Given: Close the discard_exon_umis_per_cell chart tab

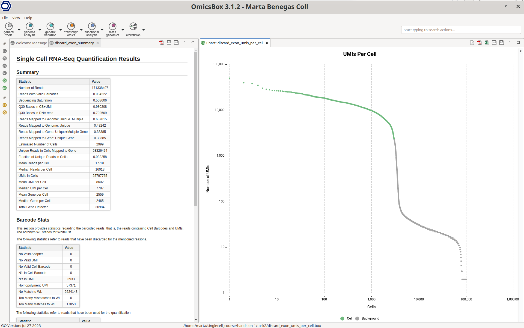Looking at the screenshot, I should [267, 43].
